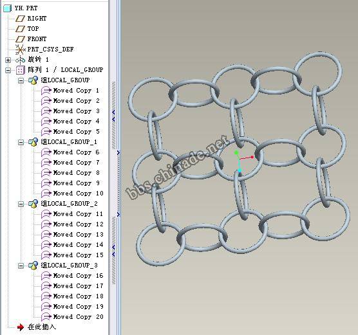
Task: Click the pattern icon for 阵列 1
Action: pos(21,70)
